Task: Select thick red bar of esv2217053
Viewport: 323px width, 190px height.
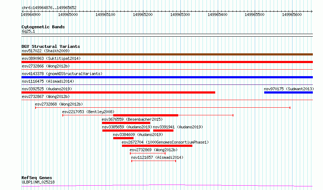Action: coord(146,115)
